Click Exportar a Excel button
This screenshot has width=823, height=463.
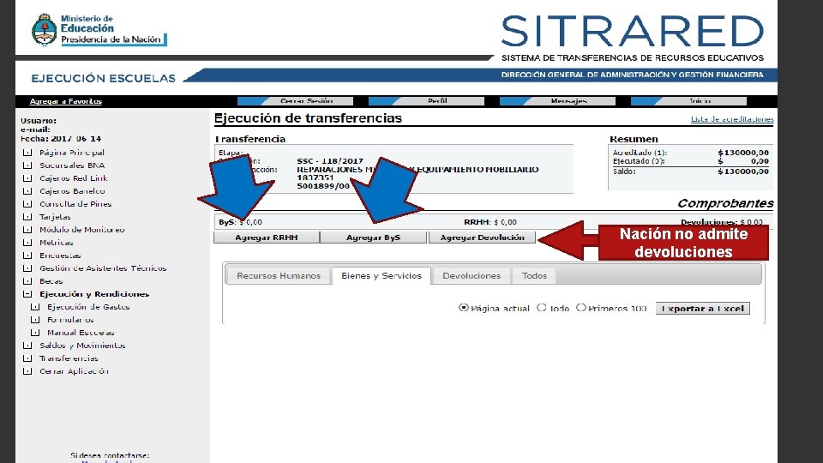tap(703, 309)
